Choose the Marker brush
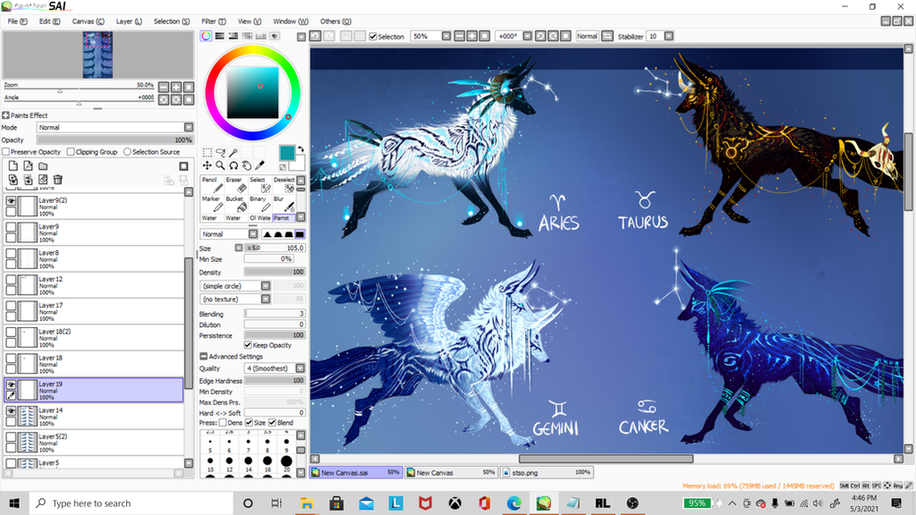The image size is (916, 515). [x=211, y=204]
